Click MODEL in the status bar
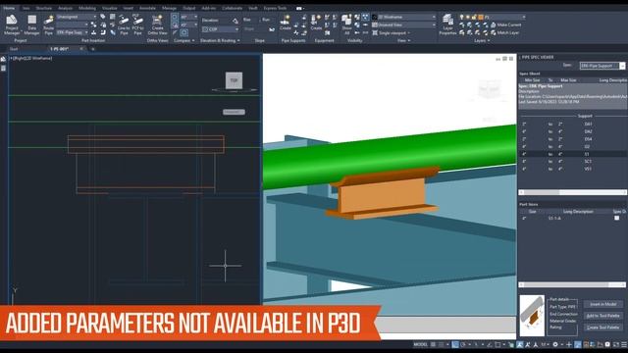The height and width of the screenshot is (353, 628). coord(421,344)
